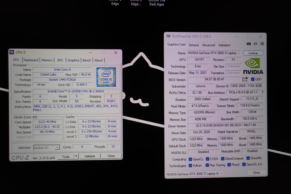Click the Tools button in CPU-Z
Screen dimensions: 291x194
(x=66, y=157)
